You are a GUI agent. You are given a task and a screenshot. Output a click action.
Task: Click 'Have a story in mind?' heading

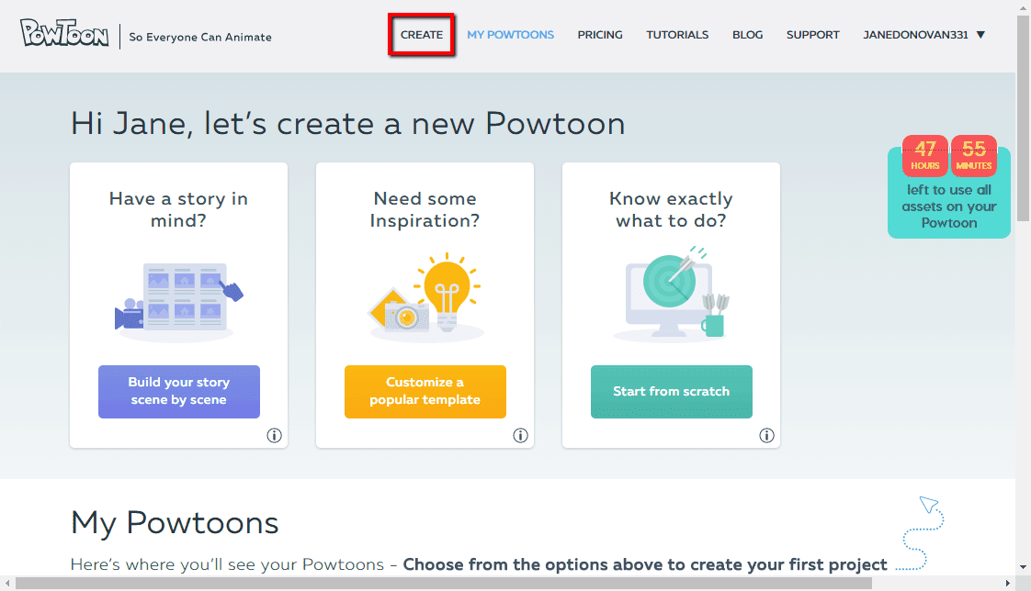pos(179,209)
